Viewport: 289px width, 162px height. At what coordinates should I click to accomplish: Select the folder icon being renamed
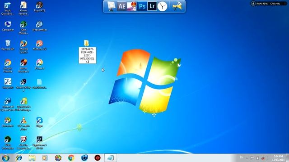coord(86,43)
